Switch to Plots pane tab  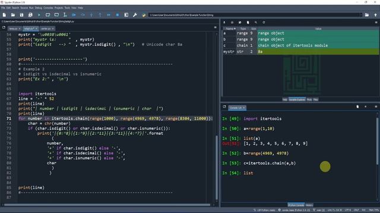[309, 99]
